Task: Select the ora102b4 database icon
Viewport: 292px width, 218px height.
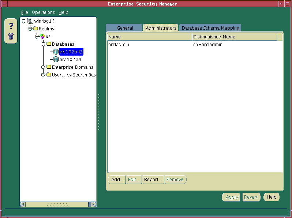Action: pos(56,59)
